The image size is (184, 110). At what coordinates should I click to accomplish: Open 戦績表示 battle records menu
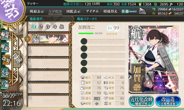[x=37, y=11]
